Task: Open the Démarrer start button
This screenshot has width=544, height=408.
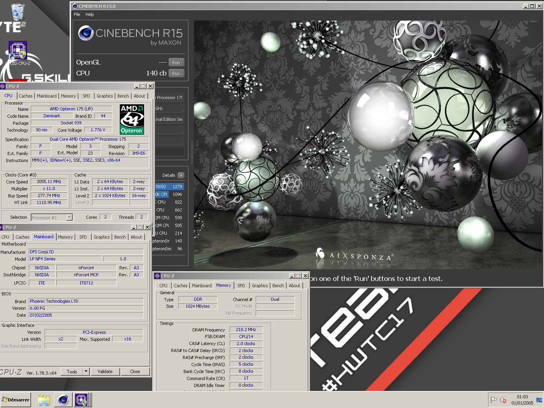Action: coord(16,400)
